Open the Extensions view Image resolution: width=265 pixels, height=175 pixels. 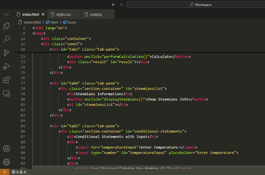pyautogui.click(x=6, y=80)
